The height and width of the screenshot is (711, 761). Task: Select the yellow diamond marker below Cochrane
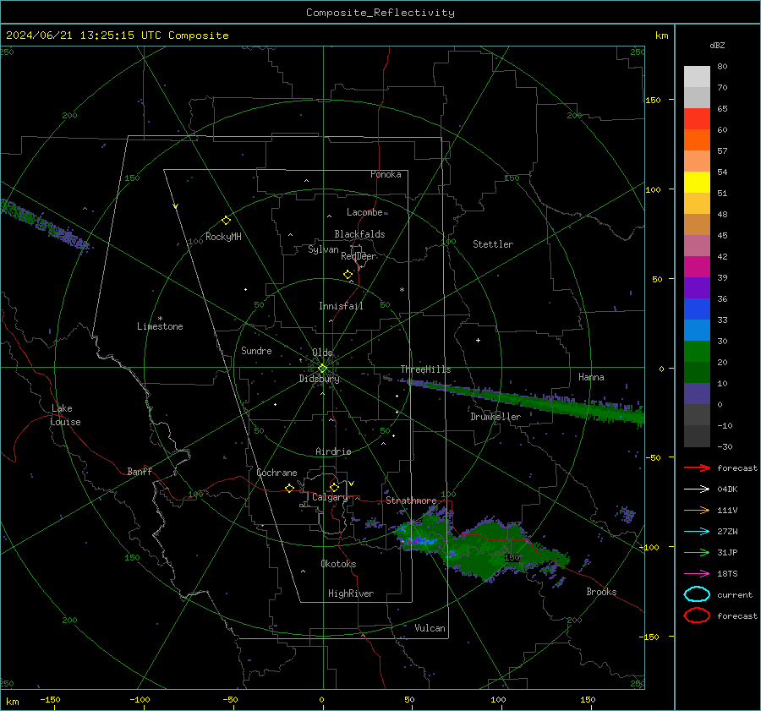pos(289,488)
